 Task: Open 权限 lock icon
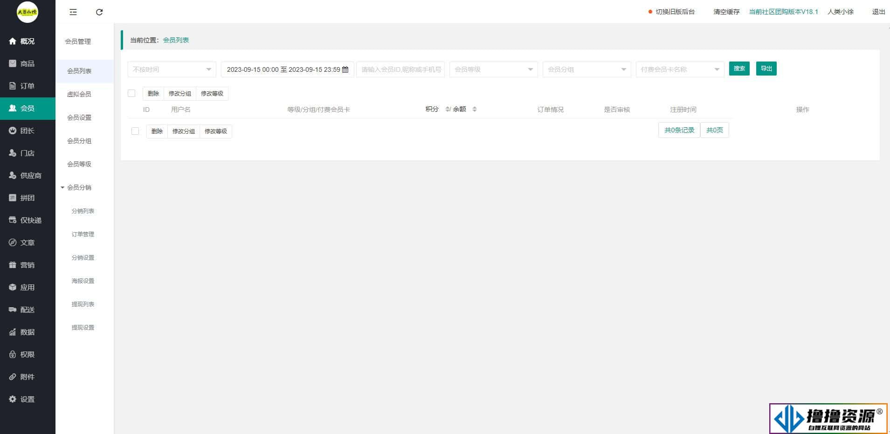(x=13, y=354)
